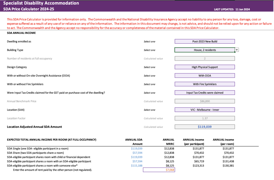Open the Design Category selector showing High Physical Support
Viewport: 274px width, 180px height.
click(x=204, y=67)
